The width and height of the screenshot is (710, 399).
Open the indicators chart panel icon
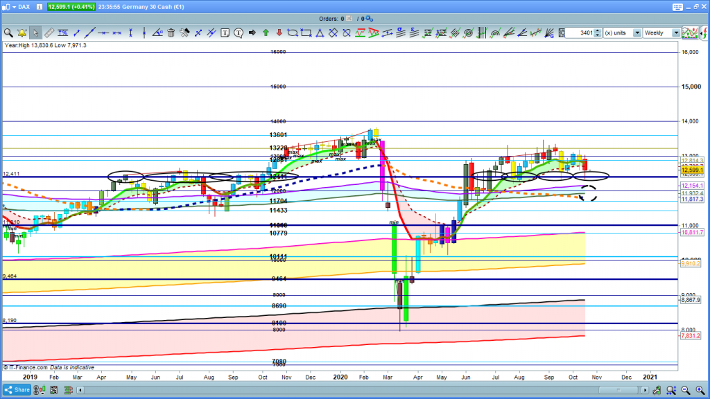tap(689, 33)
